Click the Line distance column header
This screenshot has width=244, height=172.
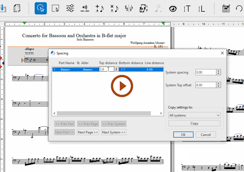[154, 63]
